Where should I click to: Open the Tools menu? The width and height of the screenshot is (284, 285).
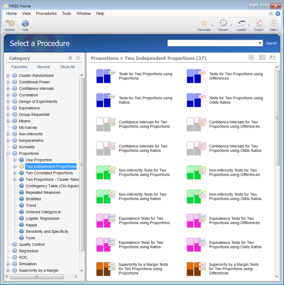pyautogui.click(x=67, y=14)
